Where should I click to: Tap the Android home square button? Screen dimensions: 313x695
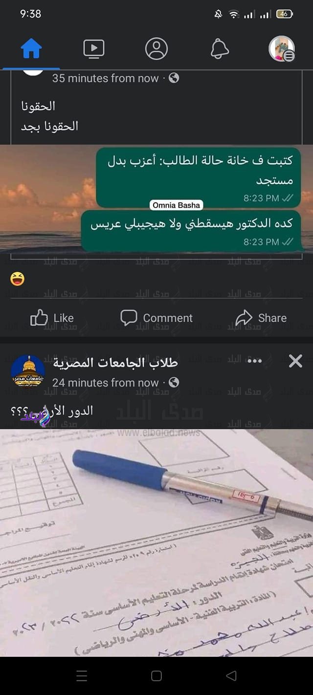pyautogui.click(x=156, y=676)
